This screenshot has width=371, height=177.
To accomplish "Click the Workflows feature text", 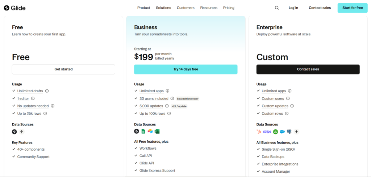I will coord(148,148).
